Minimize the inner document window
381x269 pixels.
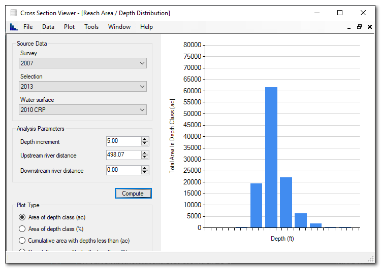pos(347,27)
